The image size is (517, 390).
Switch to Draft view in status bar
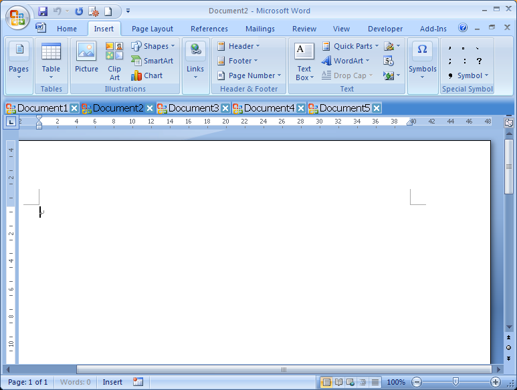[x=375, y=382]
